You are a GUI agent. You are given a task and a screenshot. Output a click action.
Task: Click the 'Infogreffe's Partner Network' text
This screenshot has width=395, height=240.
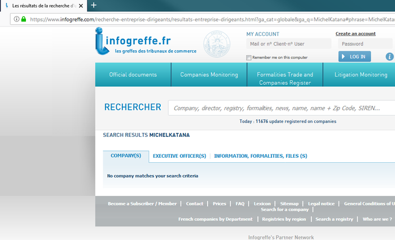click(x=281, y=237)
